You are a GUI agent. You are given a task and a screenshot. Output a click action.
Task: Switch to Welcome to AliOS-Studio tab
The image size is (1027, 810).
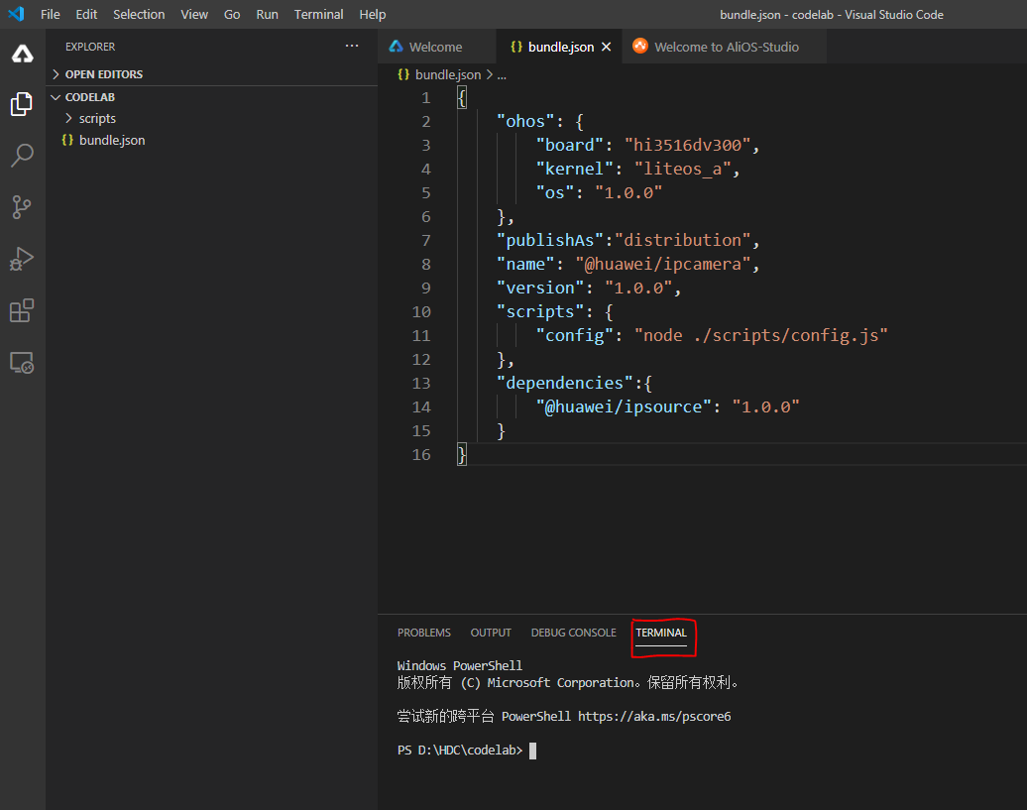coord(726,47)
